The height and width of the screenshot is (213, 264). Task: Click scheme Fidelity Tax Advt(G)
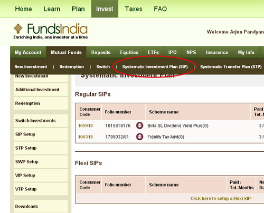click(x=166, y=137)
